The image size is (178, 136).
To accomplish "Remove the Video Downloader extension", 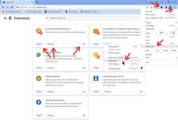I will point(51,92).
